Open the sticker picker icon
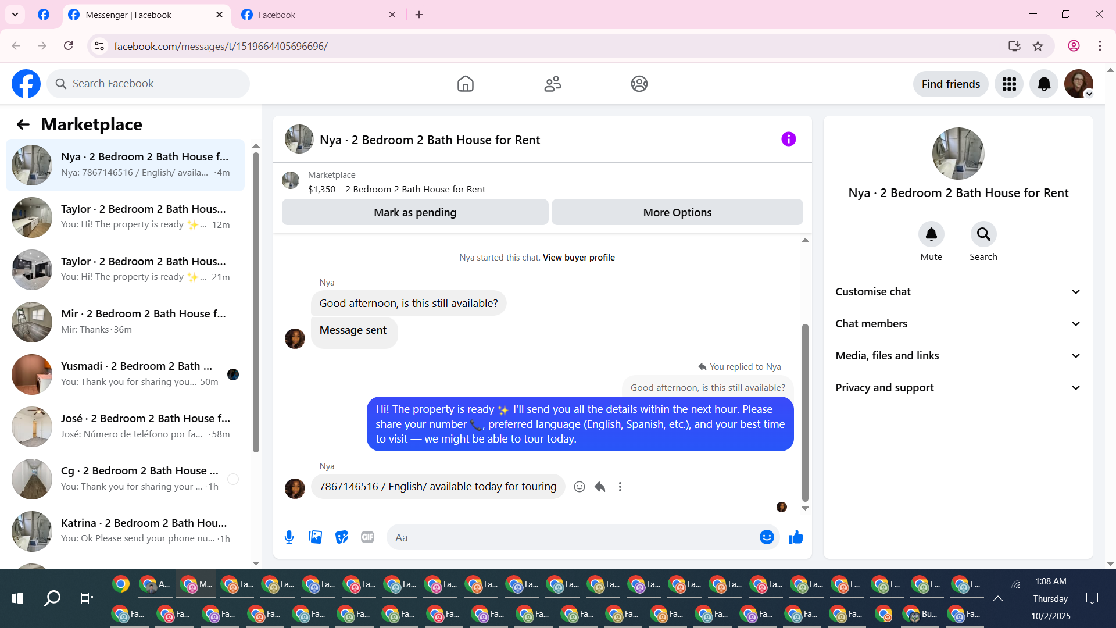The height and width of the screenshot is (628, 1116). point(342,537)
